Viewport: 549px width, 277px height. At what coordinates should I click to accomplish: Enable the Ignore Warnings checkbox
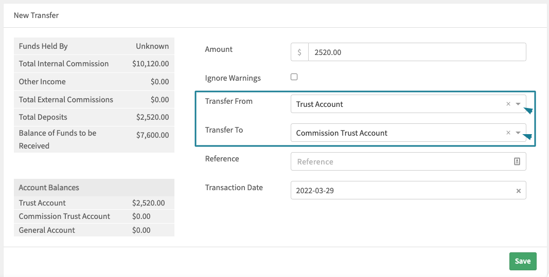coord(294,77)
